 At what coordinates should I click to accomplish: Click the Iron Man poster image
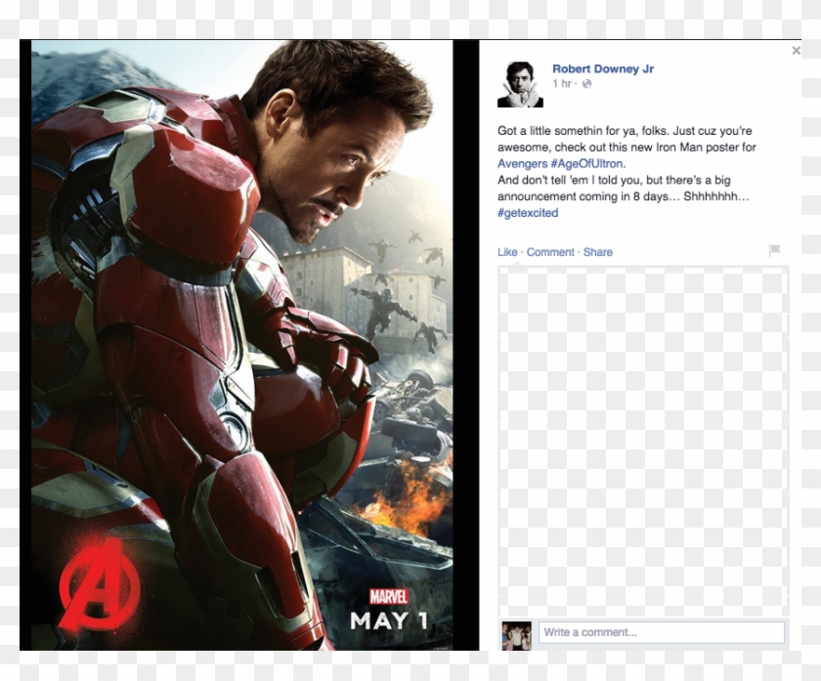pyautogui.click(x=242, y=345)
